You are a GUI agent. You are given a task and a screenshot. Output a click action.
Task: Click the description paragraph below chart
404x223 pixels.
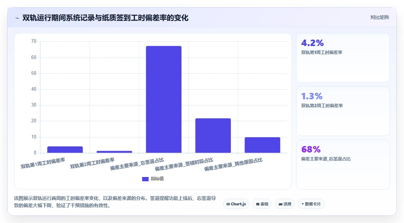[115, 202]
